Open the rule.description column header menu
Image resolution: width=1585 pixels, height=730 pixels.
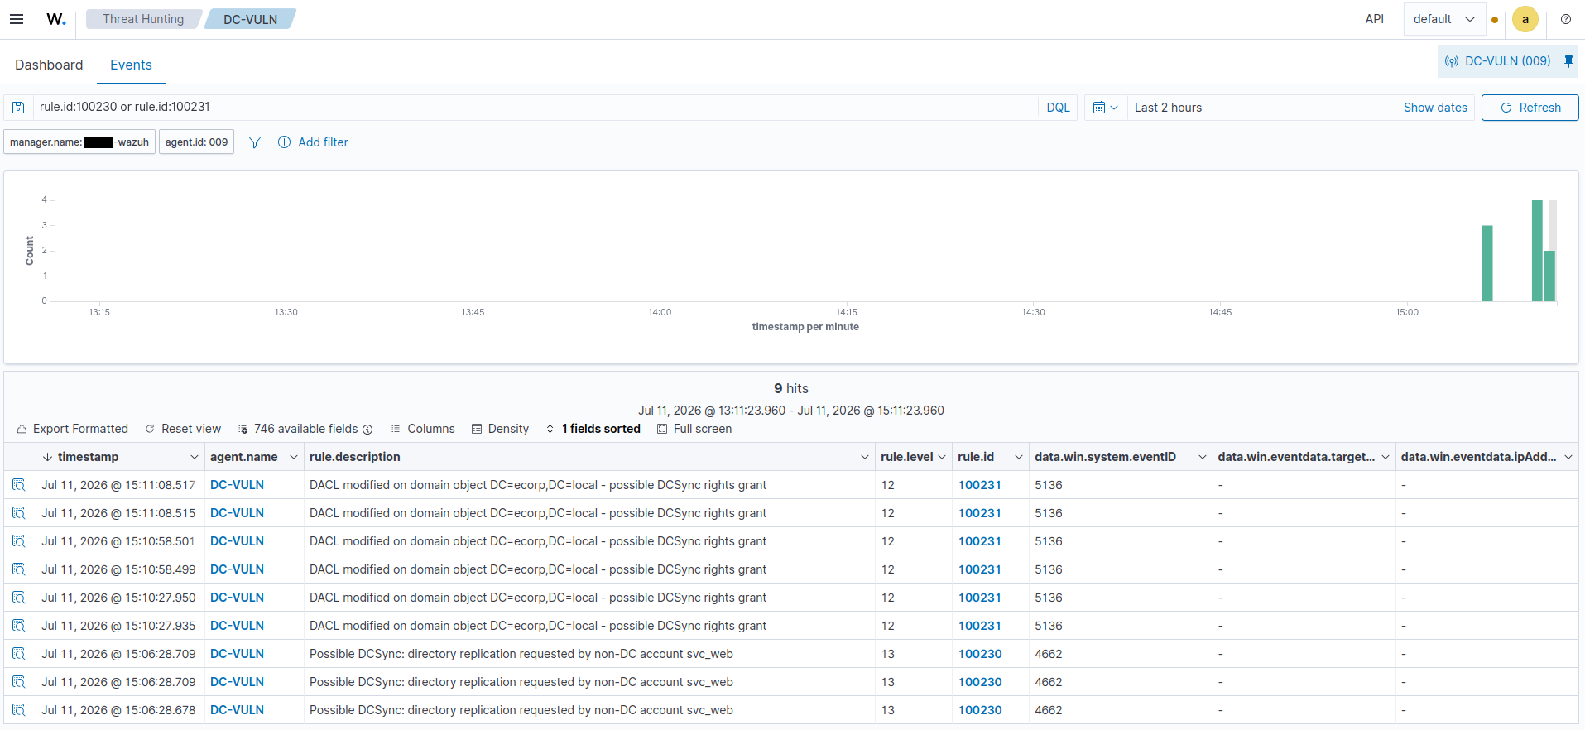(865, 457)
